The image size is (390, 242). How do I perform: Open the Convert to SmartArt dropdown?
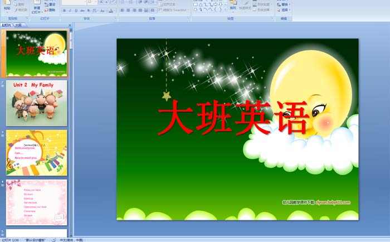[173, 10]
